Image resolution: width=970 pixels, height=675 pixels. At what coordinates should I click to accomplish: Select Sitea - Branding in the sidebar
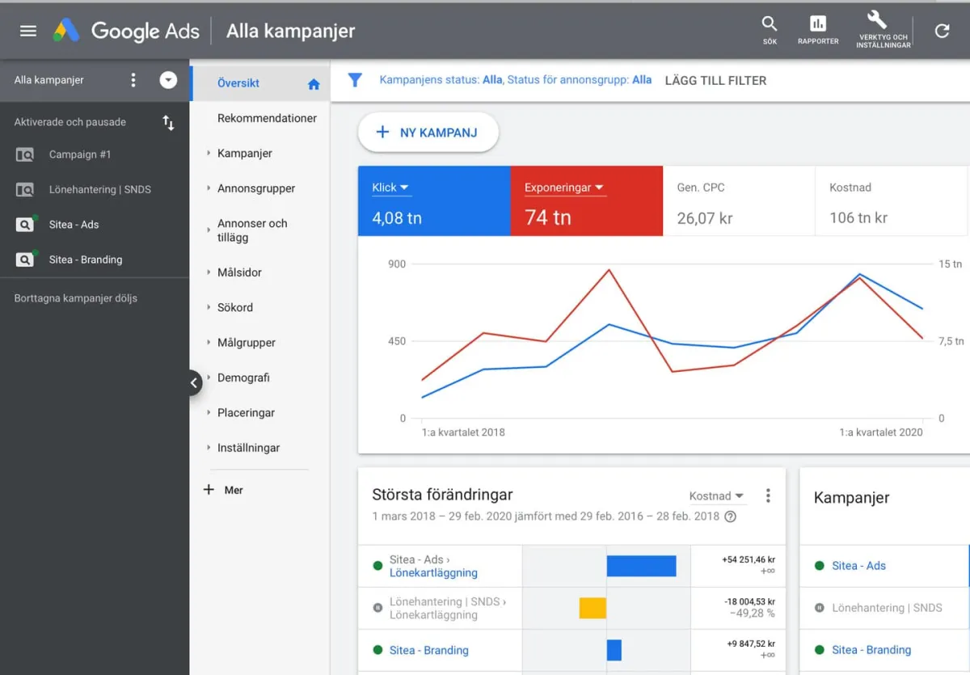86,259
